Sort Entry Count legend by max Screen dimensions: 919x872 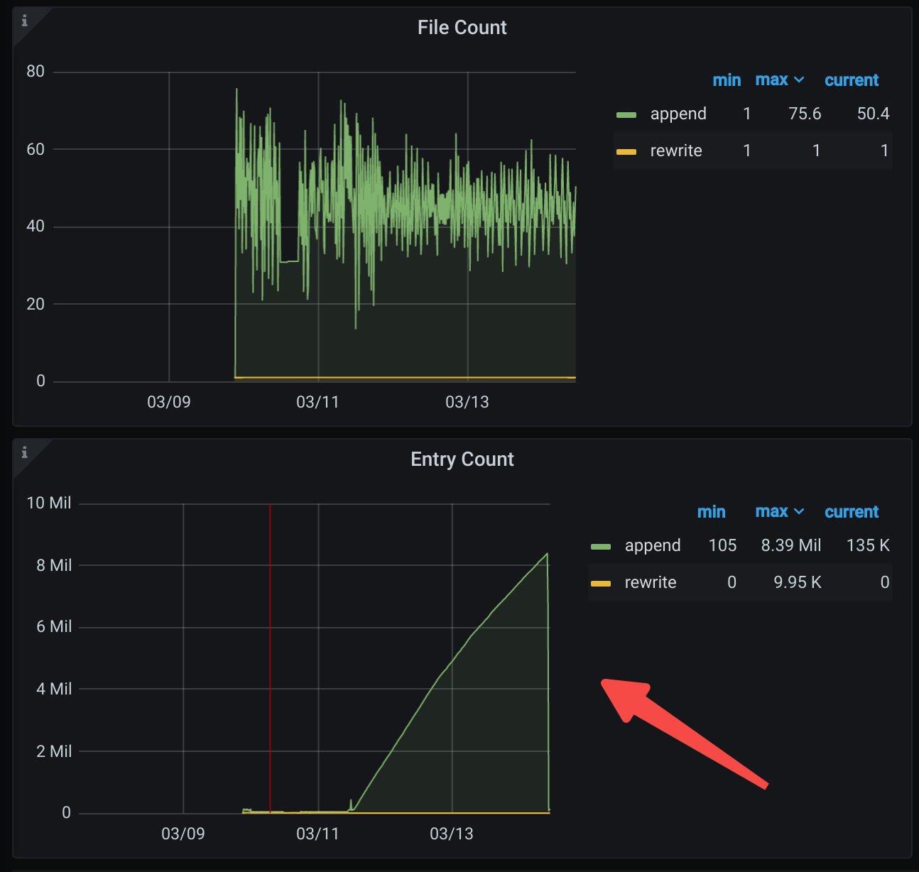[x=771, y=511]
